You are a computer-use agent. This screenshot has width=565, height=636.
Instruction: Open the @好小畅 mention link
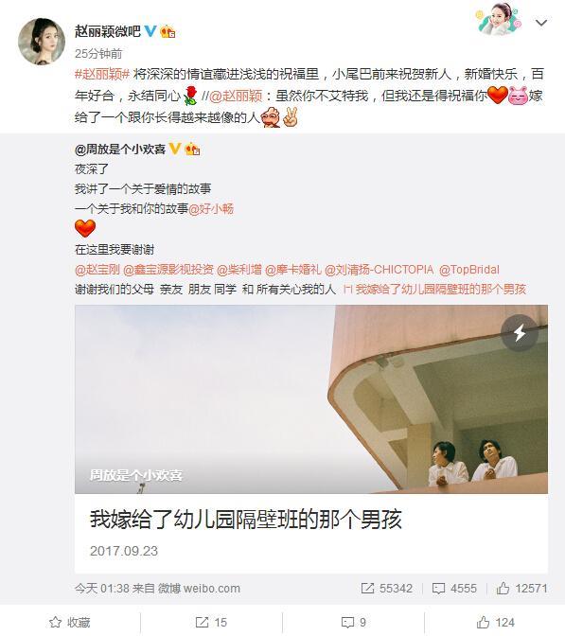(x=211, y=209)
